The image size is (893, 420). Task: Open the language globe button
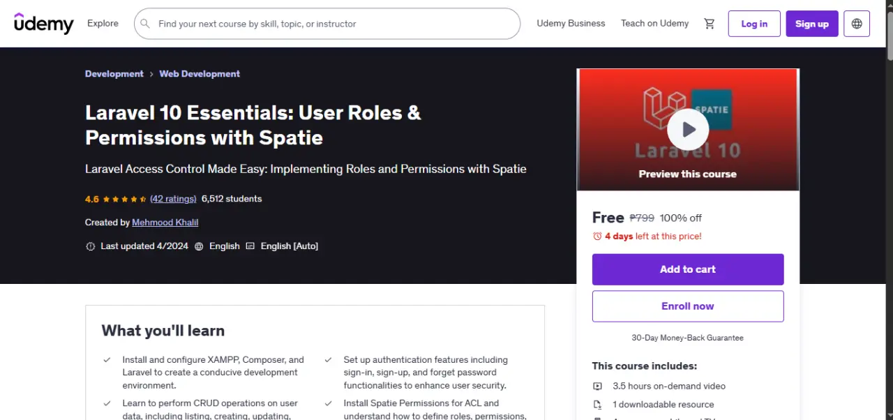pos(857,24)
